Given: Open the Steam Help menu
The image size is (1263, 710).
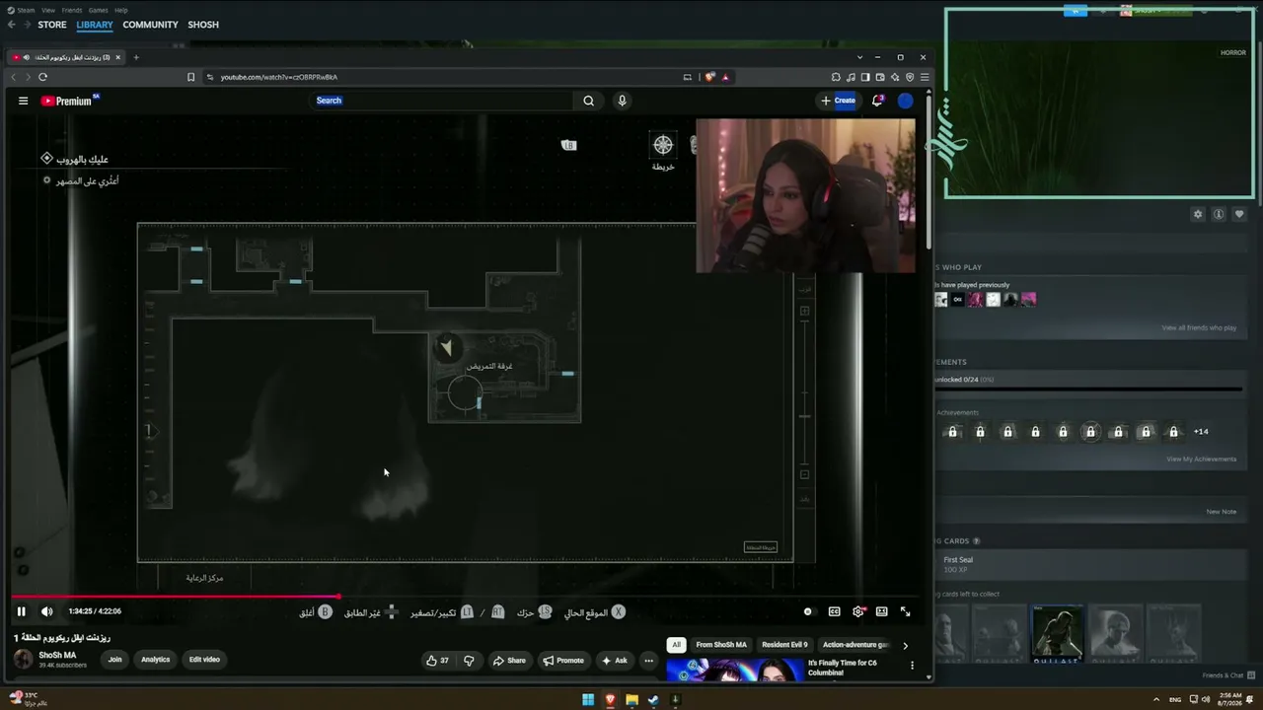Looking at the screenshot, I should click(x=120, y=10).
